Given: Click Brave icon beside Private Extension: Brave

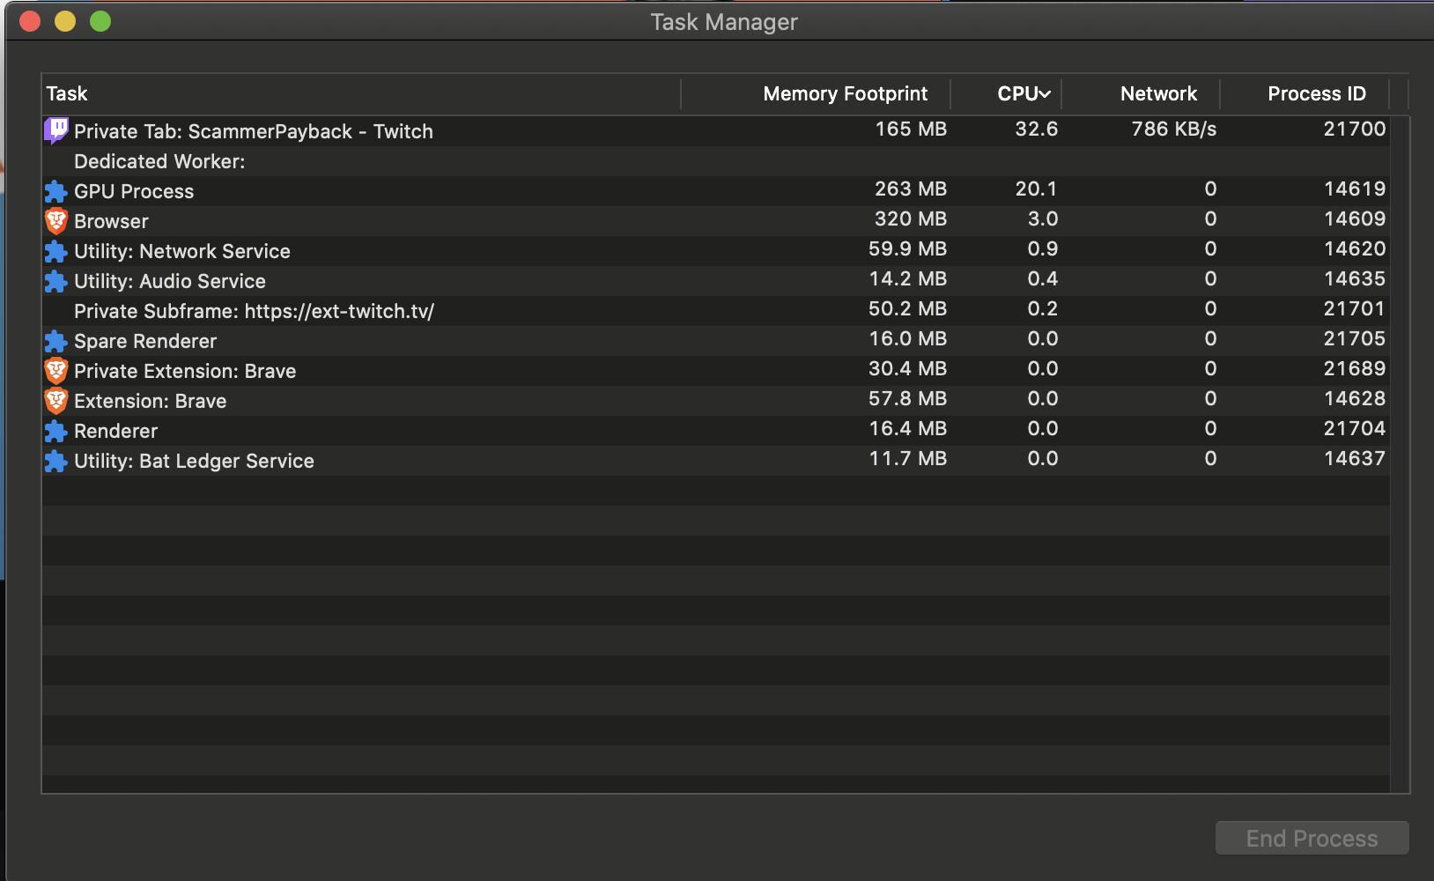Looking at the screenshot, I should click(x=56, y=371).
